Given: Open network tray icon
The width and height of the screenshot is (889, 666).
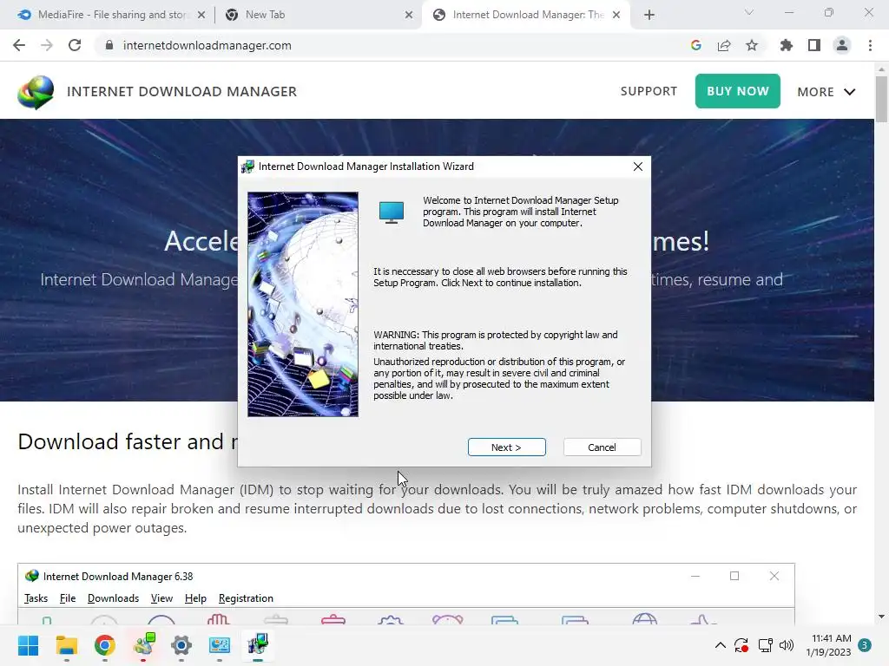Looking at the screenshot, I should [766, 645].
